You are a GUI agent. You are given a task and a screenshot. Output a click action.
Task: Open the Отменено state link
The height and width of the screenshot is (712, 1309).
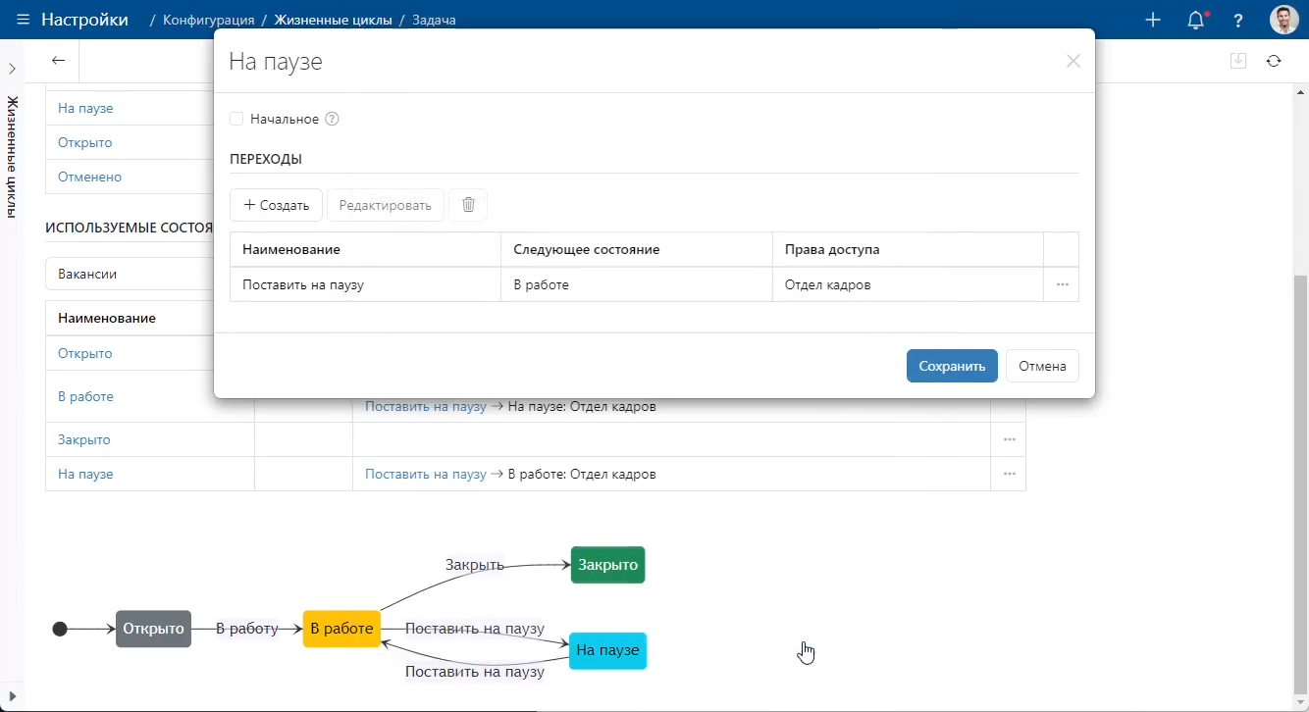tap(90, 177)
